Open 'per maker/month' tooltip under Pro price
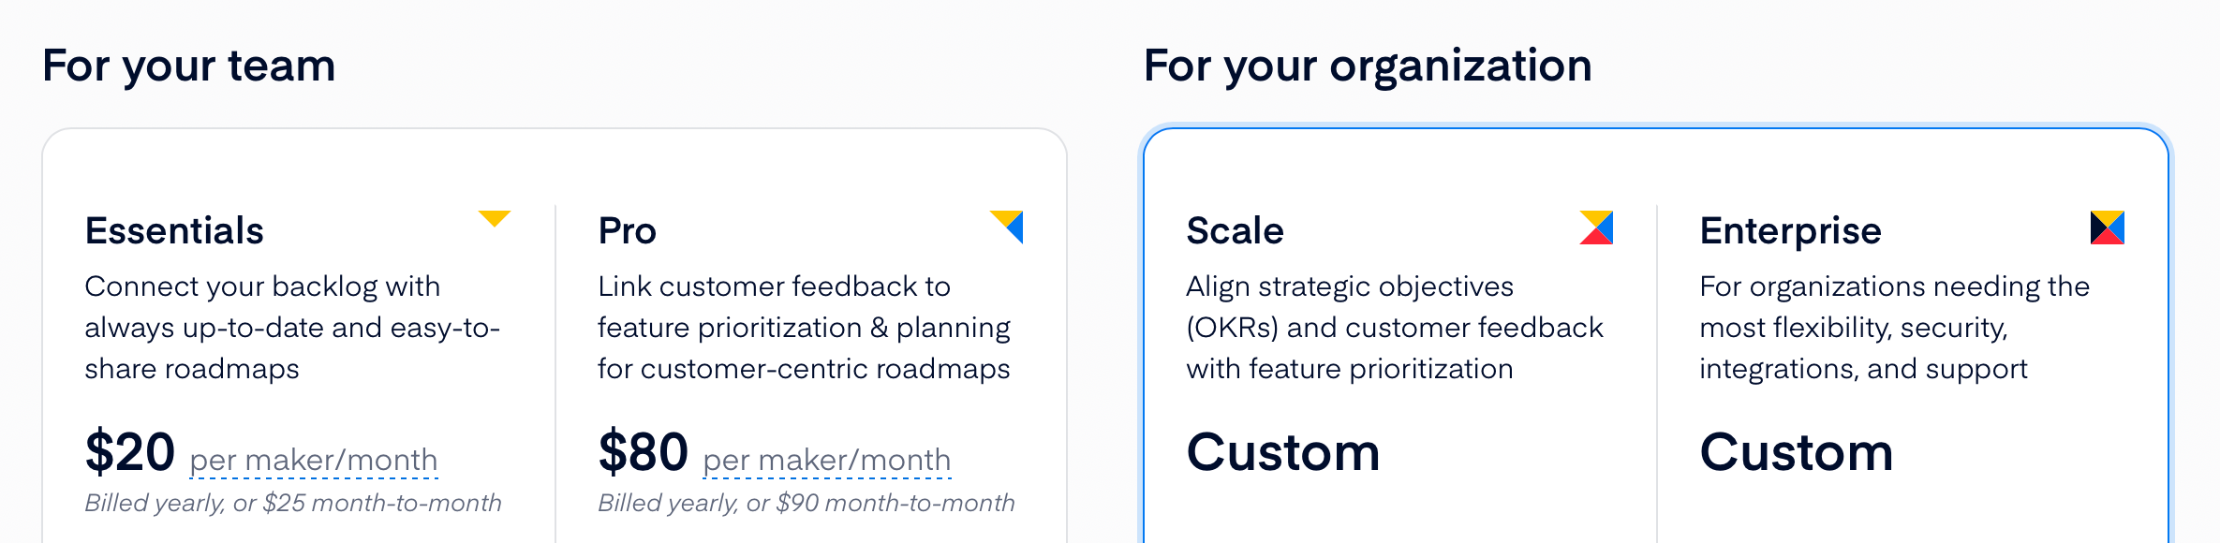This screenshot has height=543, width=2220. point(827,461)
